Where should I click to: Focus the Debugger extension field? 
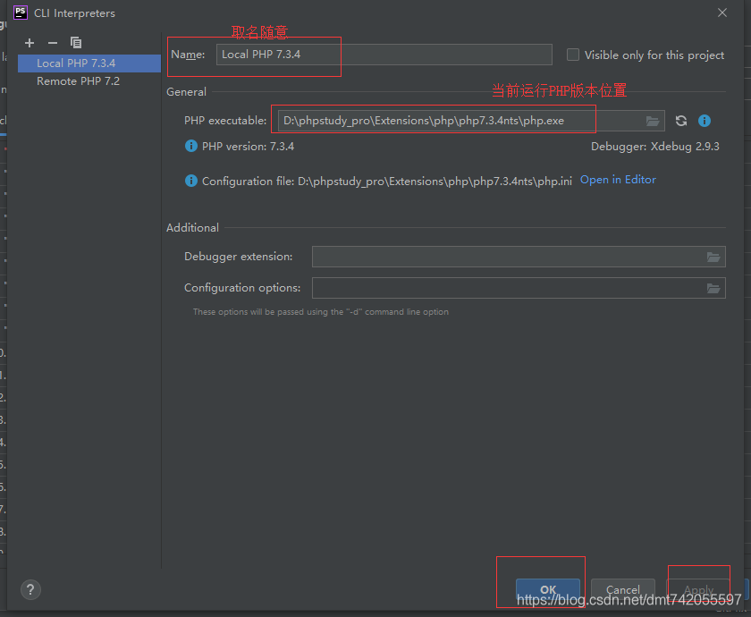coord(519,258)
